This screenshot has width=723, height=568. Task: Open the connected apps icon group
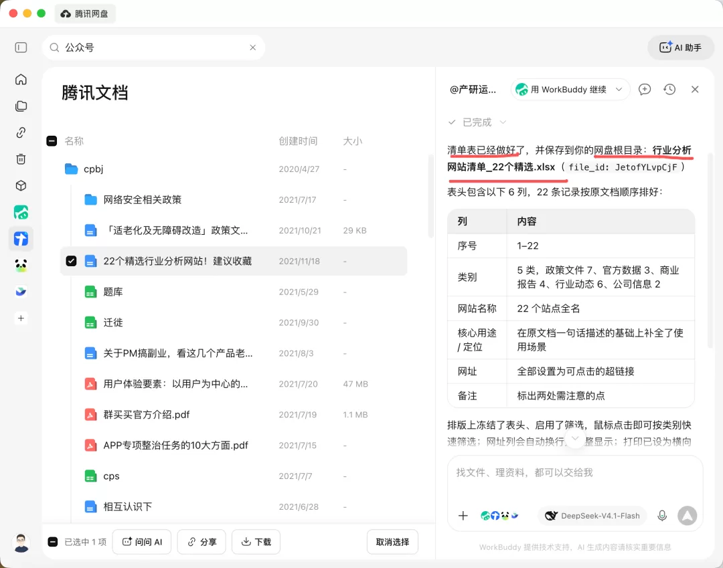(x=499, y=516)
